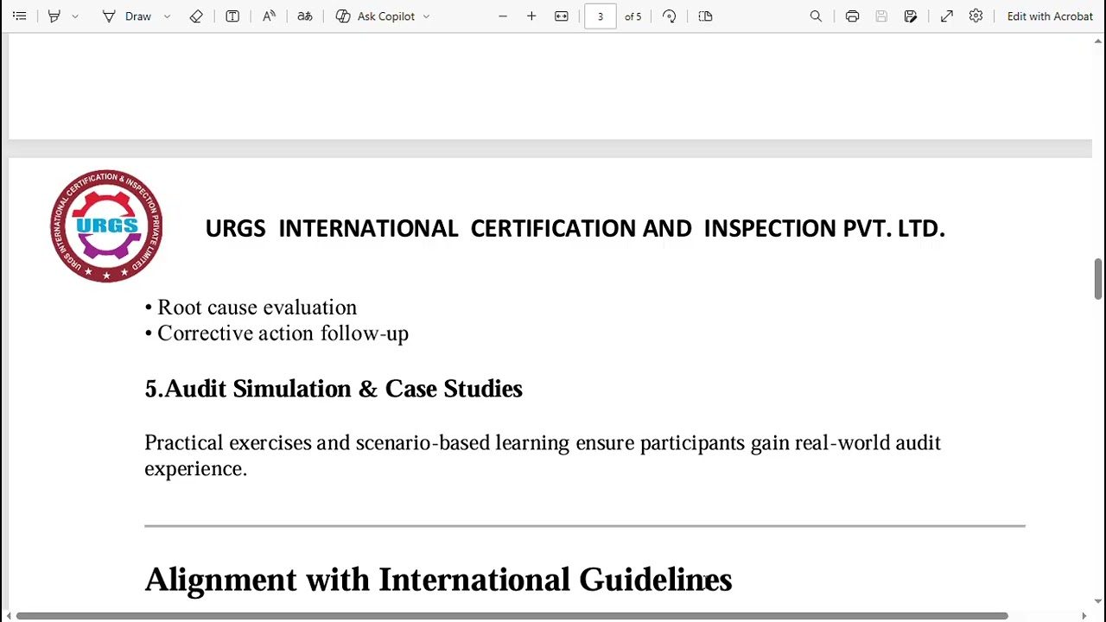The width and height of the screenshot is (1106, 622).
Task: Click the URGS circular logo
Action: coord(106,226)
